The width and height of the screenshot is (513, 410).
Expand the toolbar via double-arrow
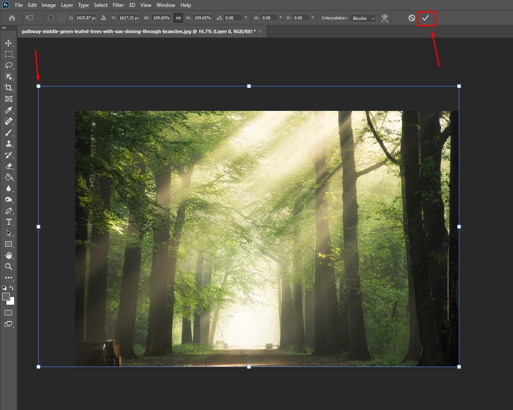[4, 28]
